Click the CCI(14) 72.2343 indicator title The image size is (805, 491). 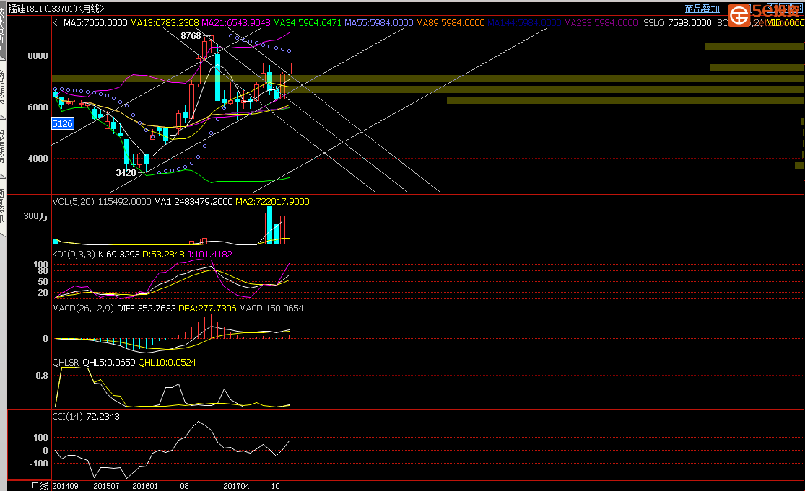pos(86,417)
